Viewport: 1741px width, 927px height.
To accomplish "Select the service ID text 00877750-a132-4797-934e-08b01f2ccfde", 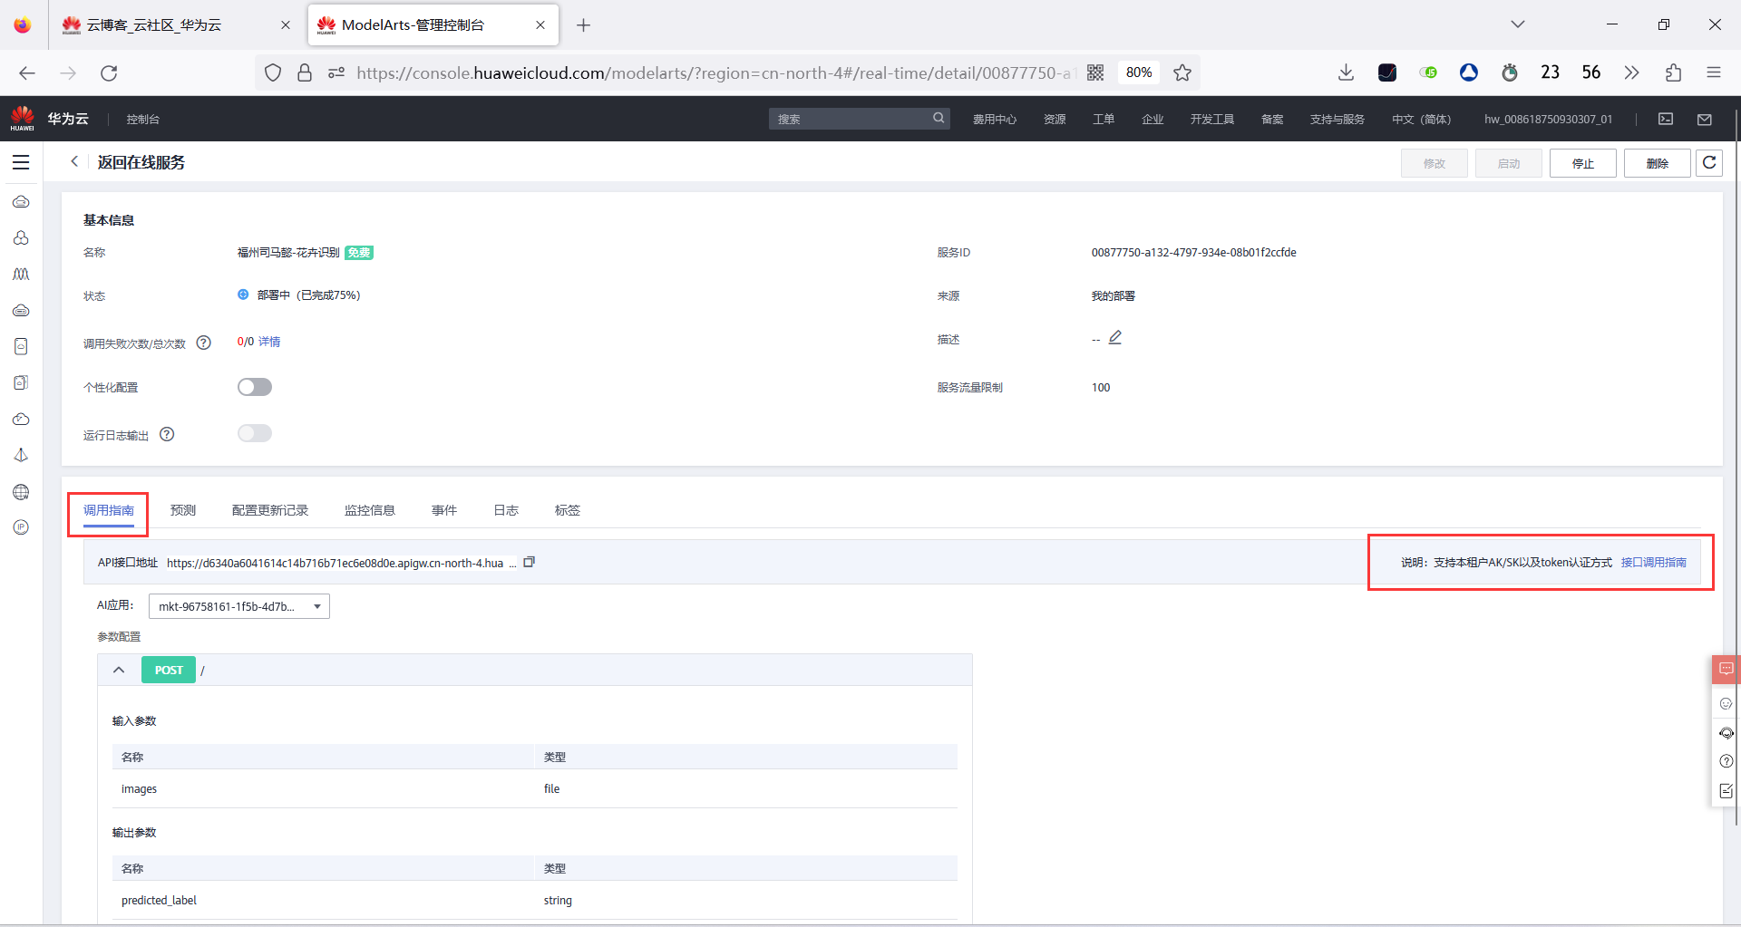I will point(1193,252).
